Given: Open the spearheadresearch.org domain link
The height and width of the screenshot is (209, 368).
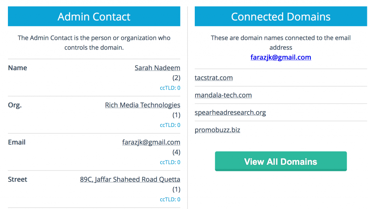Looking at the screenshot, I should click(230, 113).
